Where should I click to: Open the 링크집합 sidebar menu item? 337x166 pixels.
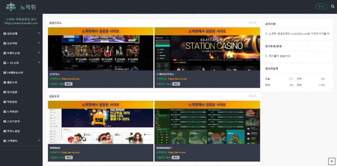[x=12, y=92]
